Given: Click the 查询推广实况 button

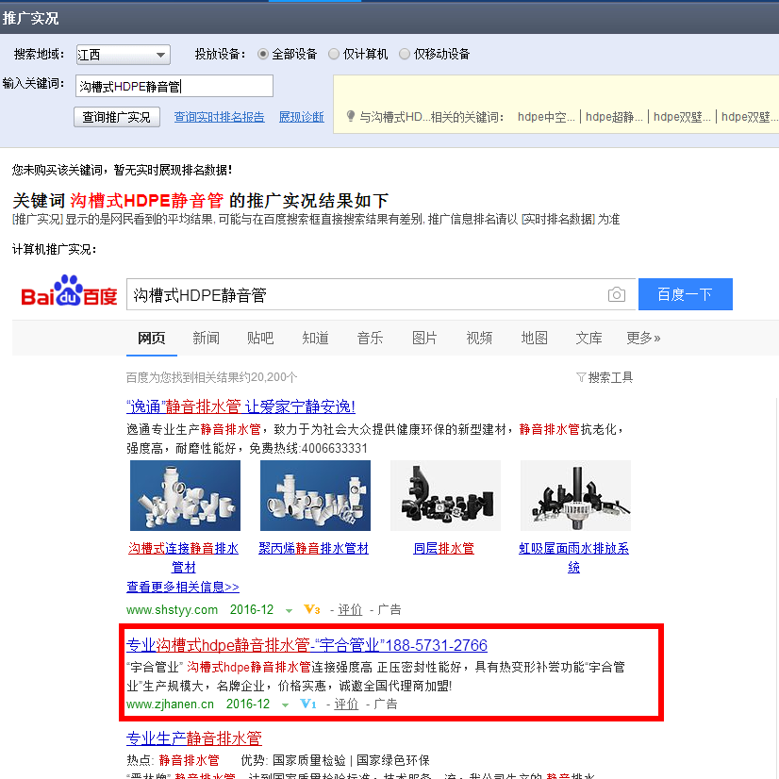Looking at the screenshot, I should 117,117.
